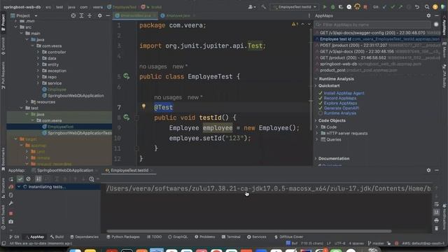Click the trash Clear All icon beside console

click(436, 228)
